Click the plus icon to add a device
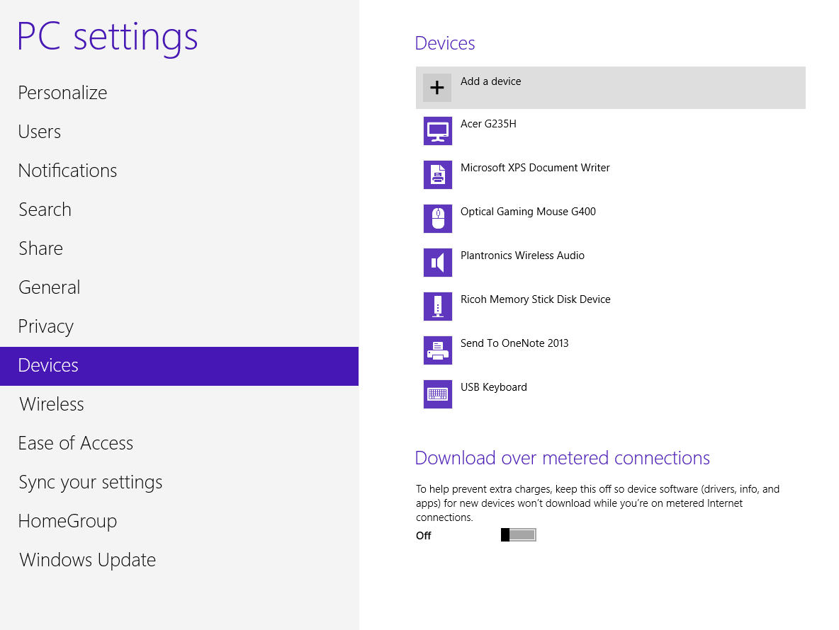 pyautogui.click(x=437, y=88)
